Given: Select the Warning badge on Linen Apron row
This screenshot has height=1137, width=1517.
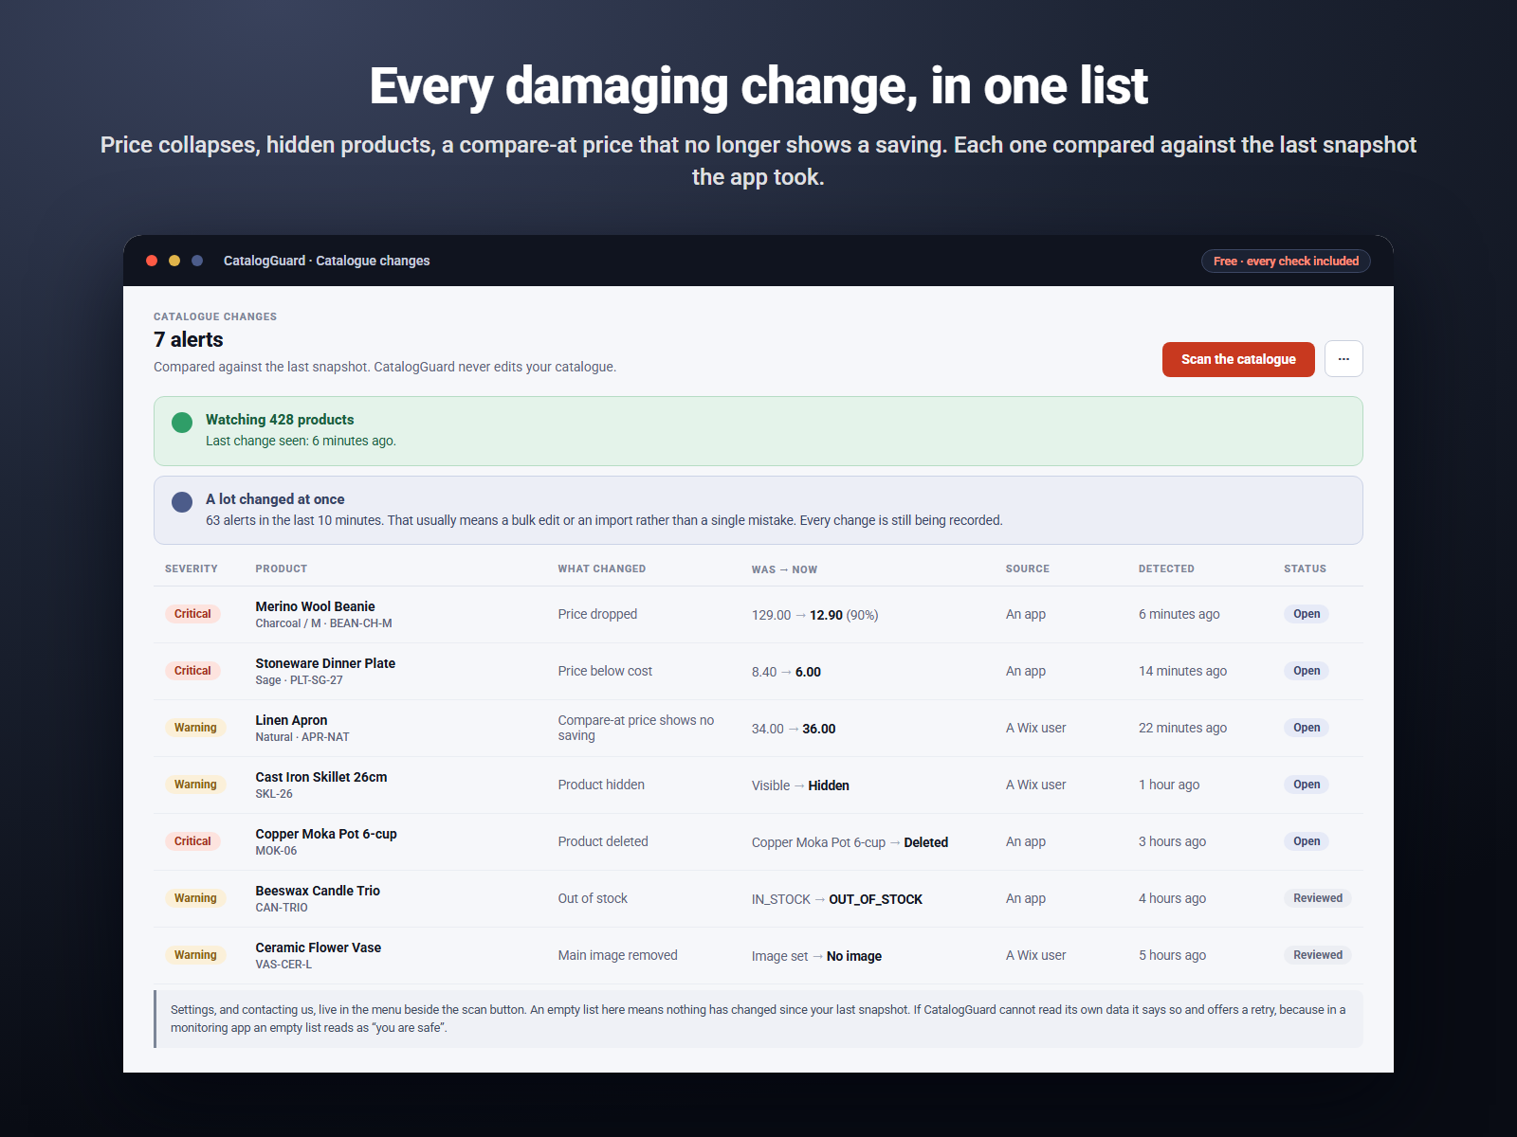Looking at the screenshot, I should coord(195,728).
